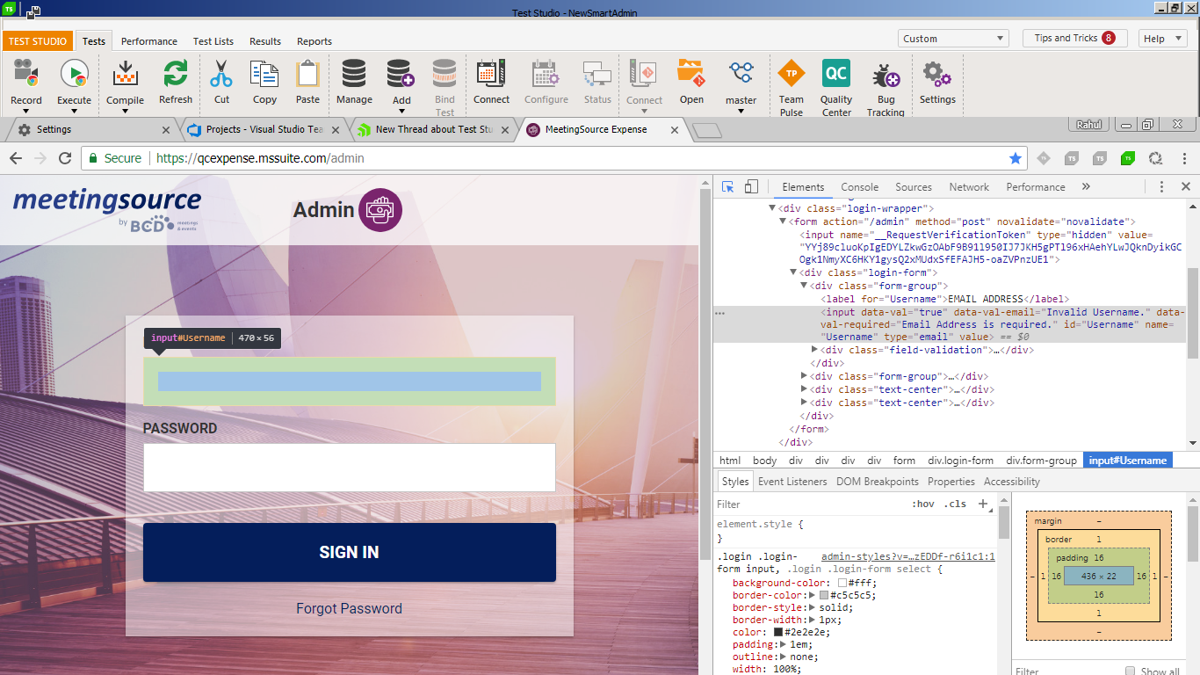Click the border-color #c5c5c5 swatch

click(x=824, y=595)
